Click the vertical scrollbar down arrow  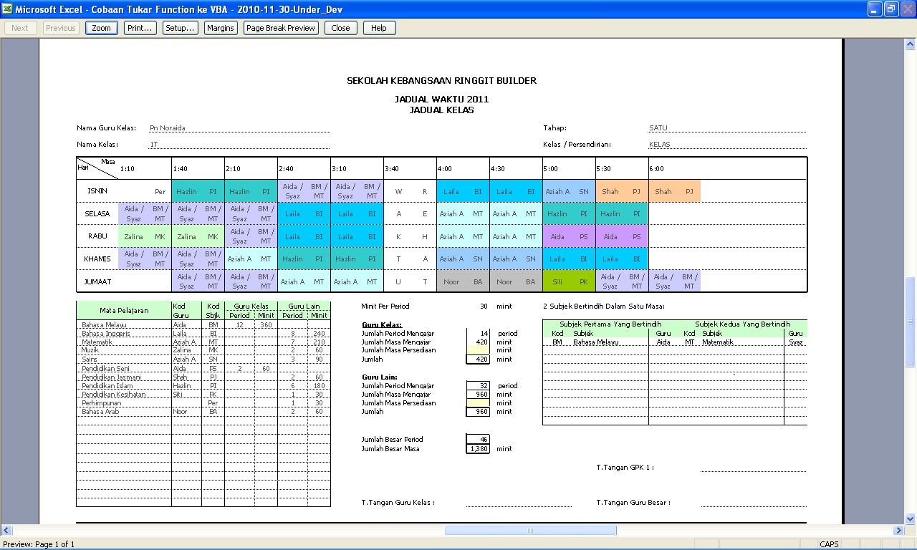tap(911, 518)
